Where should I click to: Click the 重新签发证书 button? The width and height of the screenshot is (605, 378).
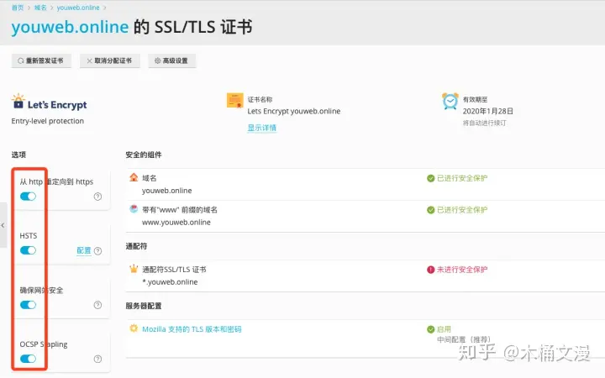coord(41,60)
